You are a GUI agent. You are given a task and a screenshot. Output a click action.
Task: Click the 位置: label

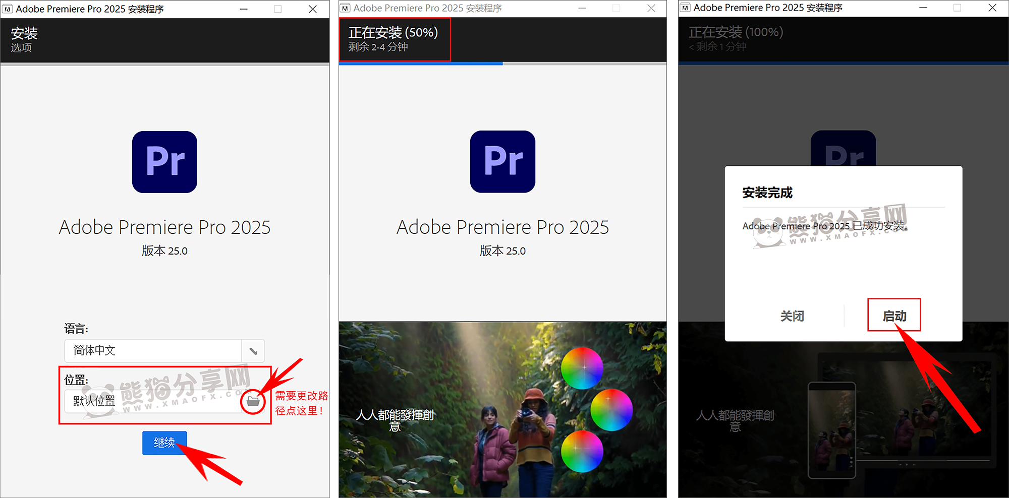point(76,380)
